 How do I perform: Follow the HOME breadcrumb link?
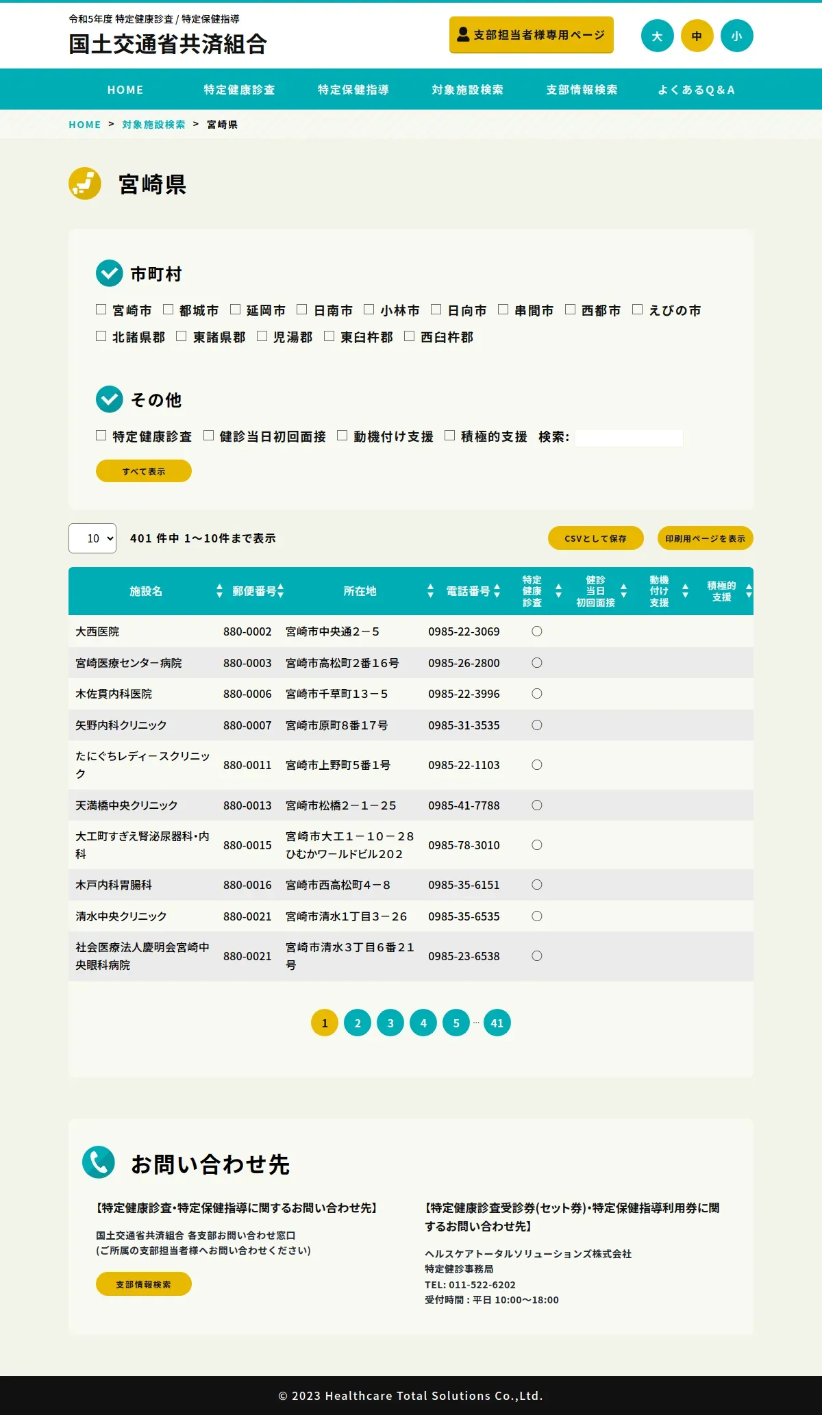pyautogui.click(x=85, y=125)
